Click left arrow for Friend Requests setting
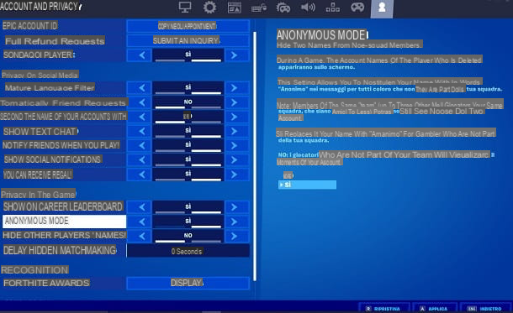Screen dimensions: 513x313 pyautogui.click(x=142, y=102)
